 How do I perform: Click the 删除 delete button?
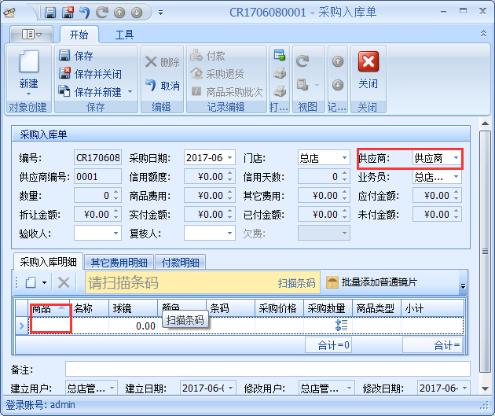(163, 62)
